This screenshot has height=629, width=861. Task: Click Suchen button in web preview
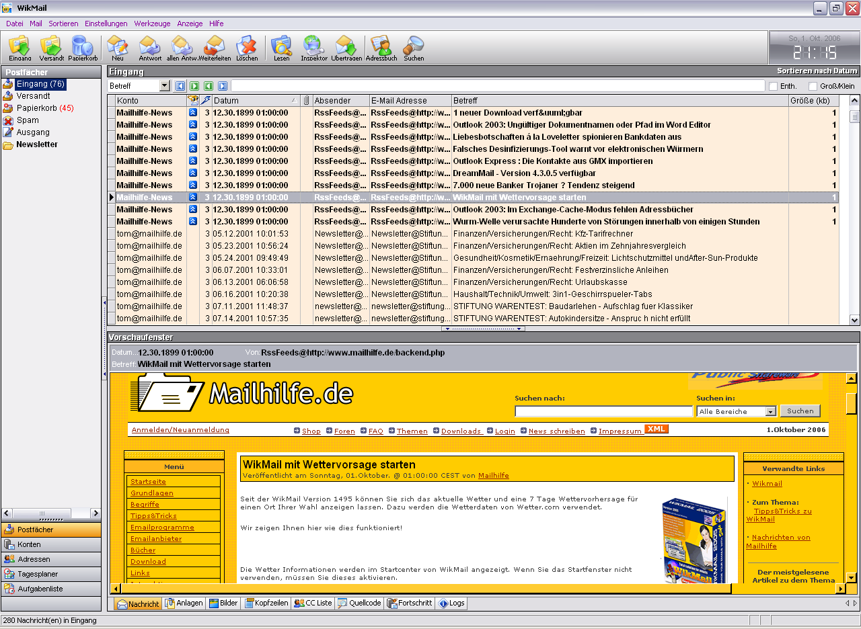[x=800, y=411]
